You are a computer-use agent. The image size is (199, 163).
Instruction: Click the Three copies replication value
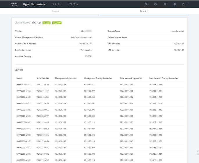[x=86, y=50]
